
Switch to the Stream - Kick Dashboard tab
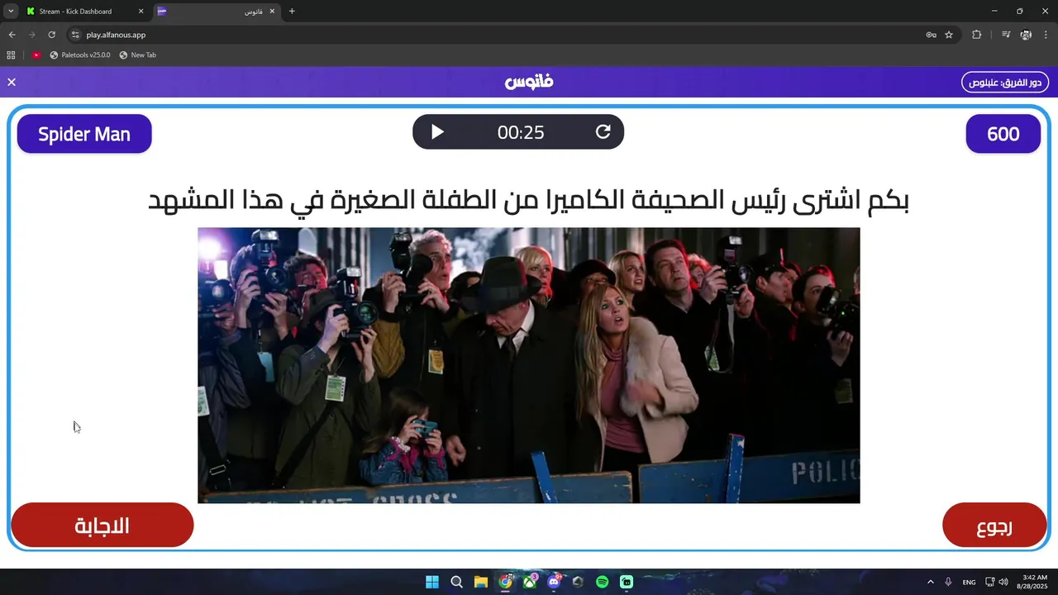pos(84,12)
